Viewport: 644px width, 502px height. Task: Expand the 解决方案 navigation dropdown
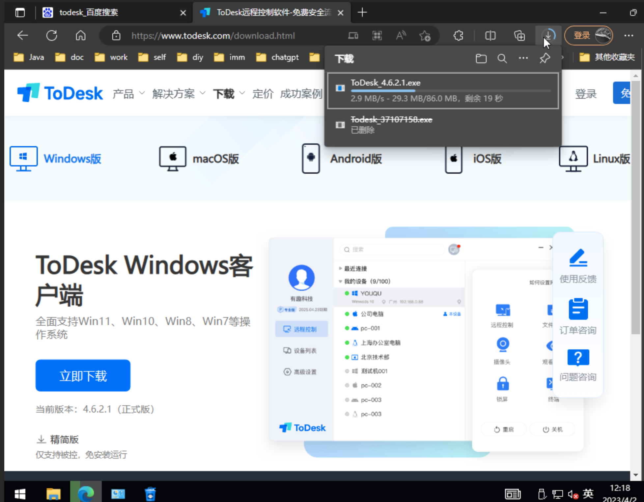pos(179,94)
